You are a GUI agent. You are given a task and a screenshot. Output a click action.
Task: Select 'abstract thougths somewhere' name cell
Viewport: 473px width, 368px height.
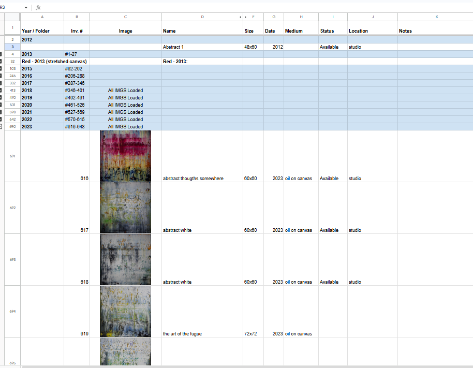202,156
